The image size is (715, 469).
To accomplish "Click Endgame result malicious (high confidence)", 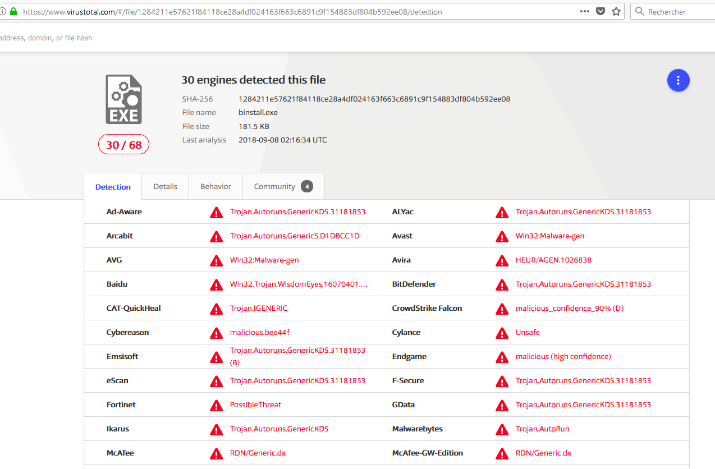I will (x=563, y=356).
